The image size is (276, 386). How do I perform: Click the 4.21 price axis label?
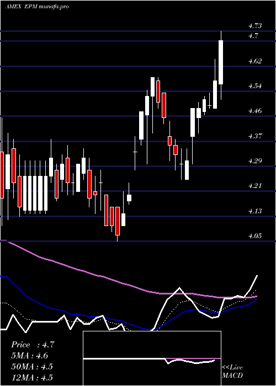click(255, 186)
